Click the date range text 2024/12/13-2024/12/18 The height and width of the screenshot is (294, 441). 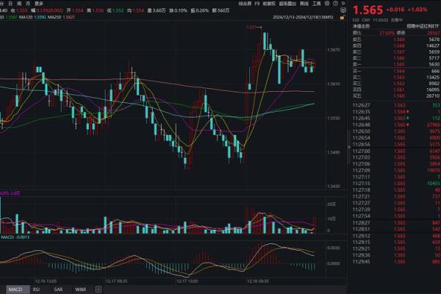tap(303, 17)
